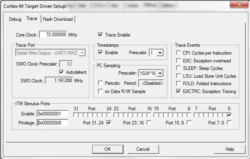Screen dimensions: 250x159
Task: Click the Period Disabled field
Action: [151, 83]
